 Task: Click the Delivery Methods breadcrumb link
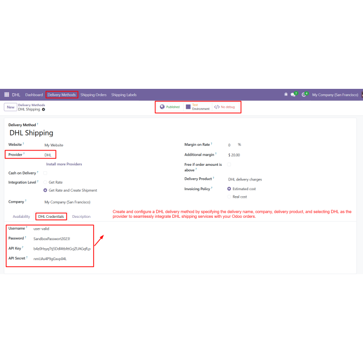[x=31, y=105]
